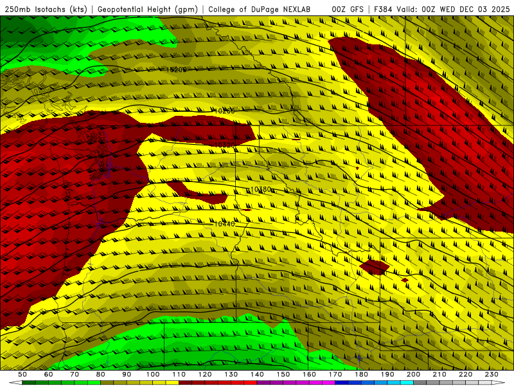Select the lightest gray swatch left of 230

pyautogui.click(x=486, y=383)
